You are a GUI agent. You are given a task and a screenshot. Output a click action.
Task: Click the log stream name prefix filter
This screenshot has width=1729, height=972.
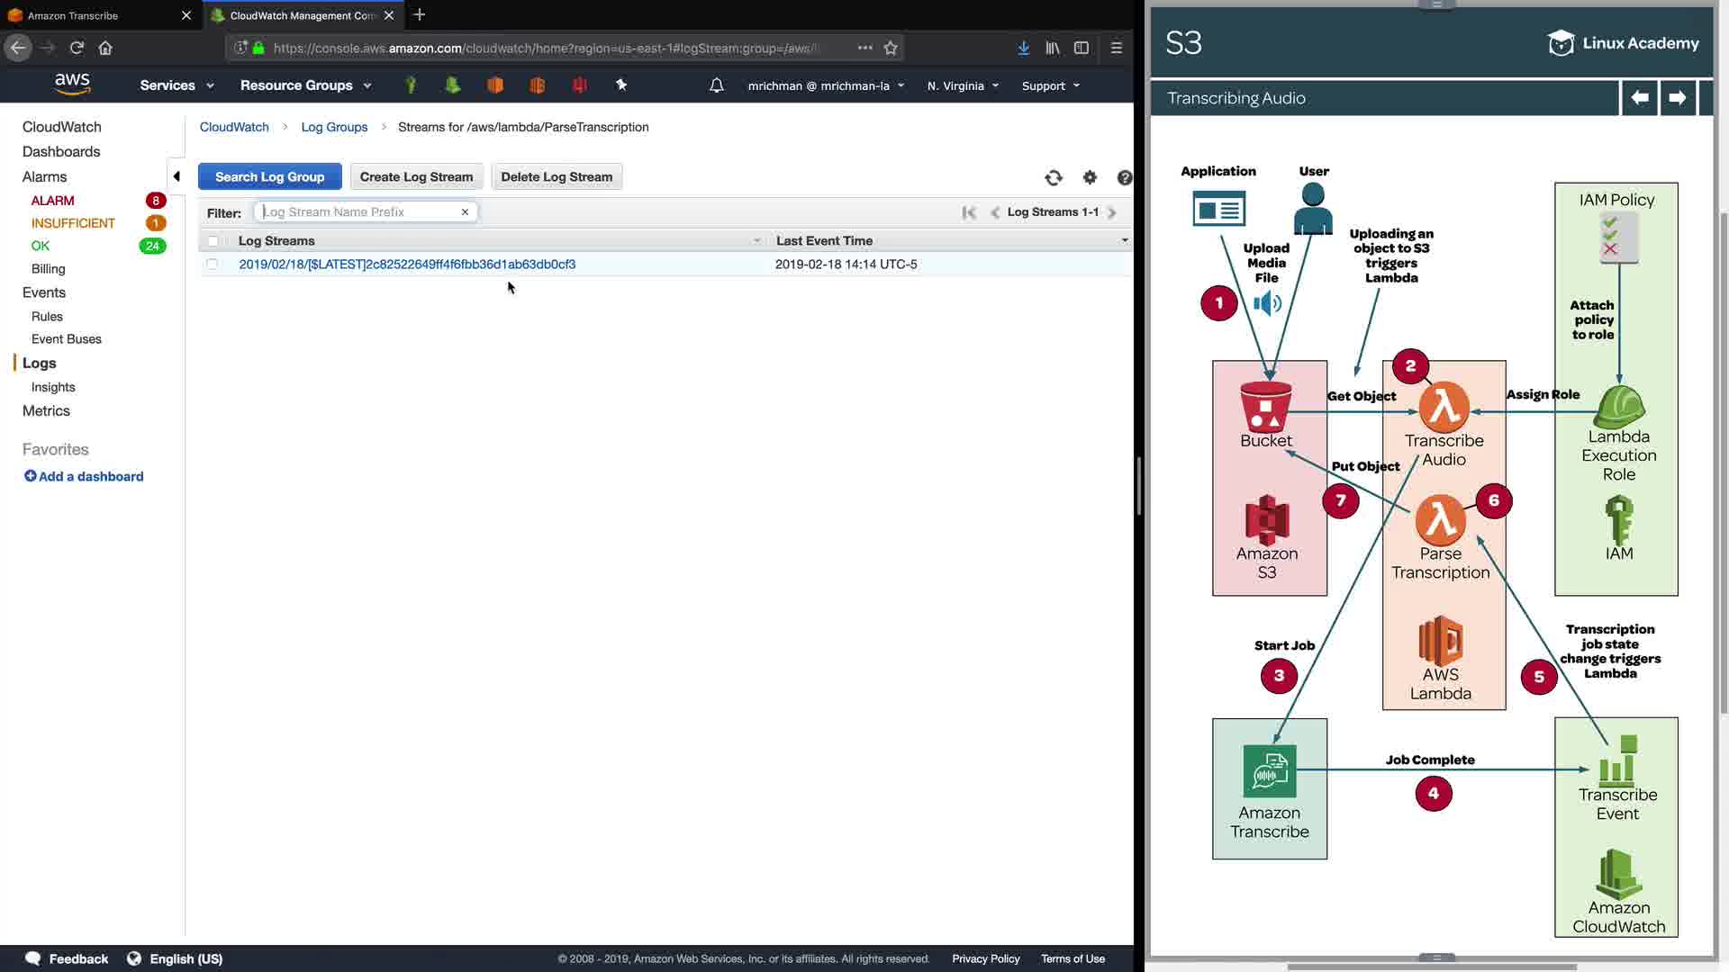pos(360,211)
